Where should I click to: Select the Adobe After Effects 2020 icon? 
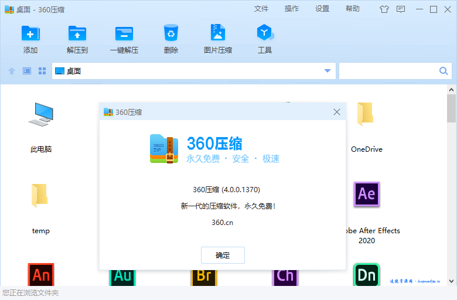(367, 194)
